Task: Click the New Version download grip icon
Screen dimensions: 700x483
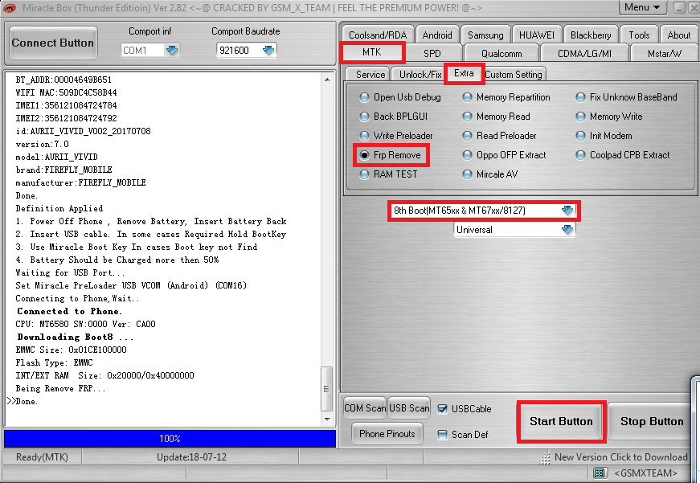Action: [x=544, y=458]
